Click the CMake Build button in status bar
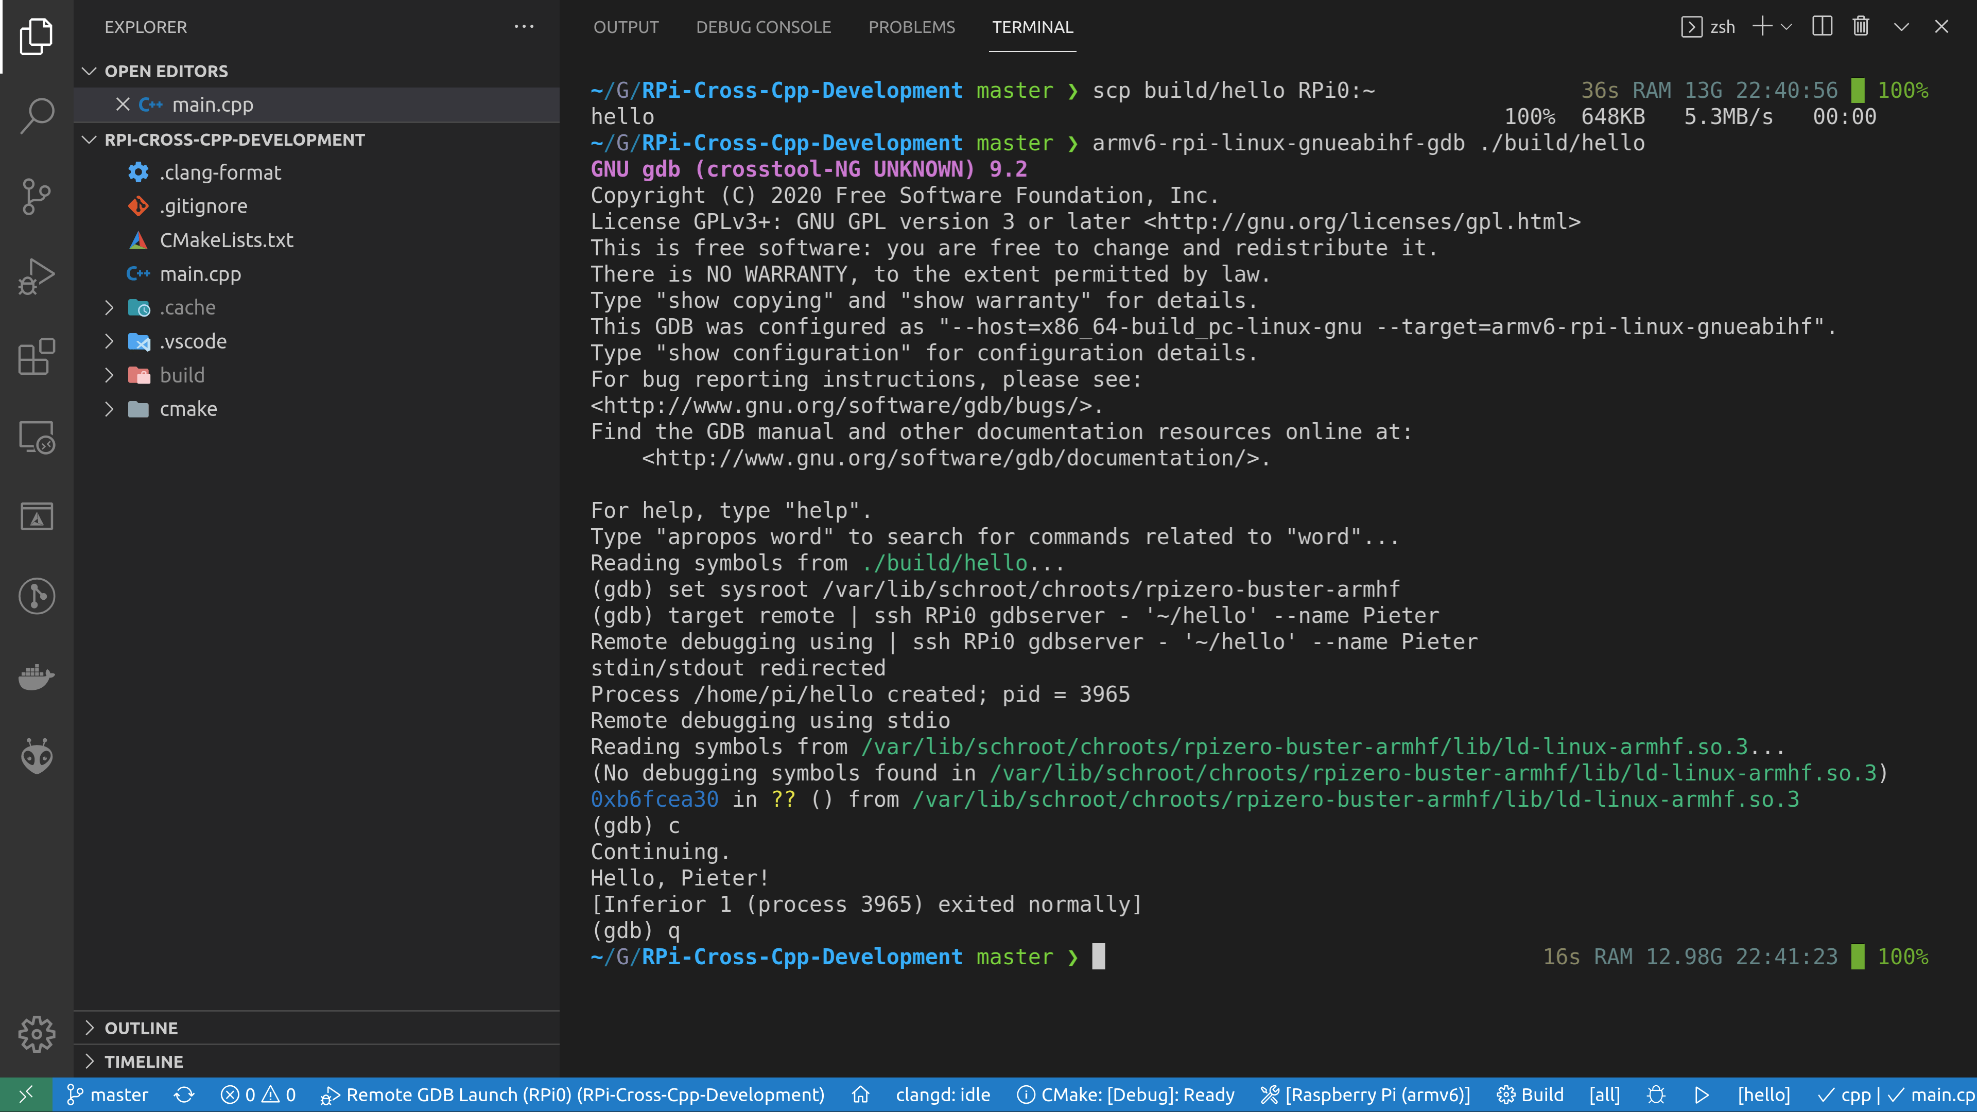 click(1530, 1095)
